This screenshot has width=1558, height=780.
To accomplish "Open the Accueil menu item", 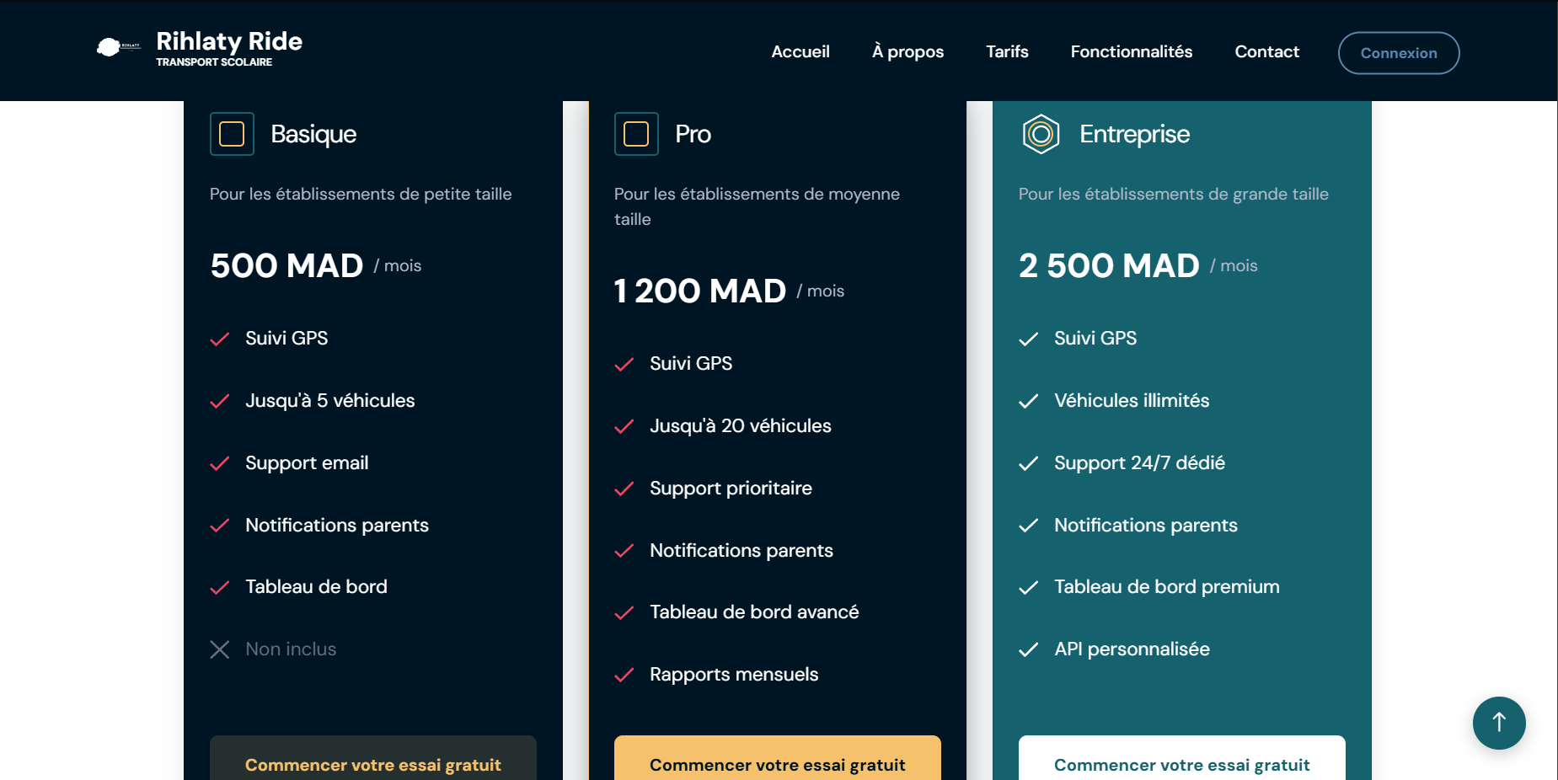I will [800, 52].
